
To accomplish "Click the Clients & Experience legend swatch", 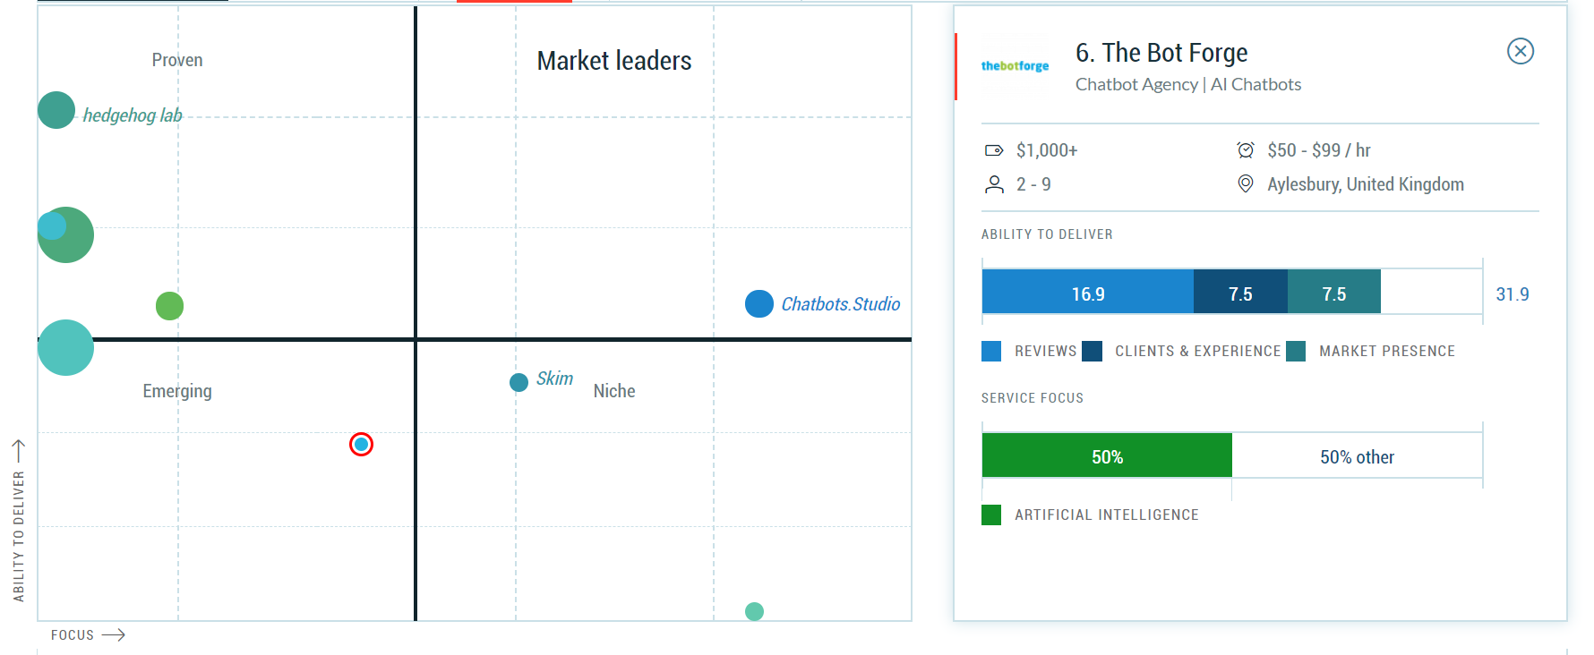I will (x=1092, y=351).
